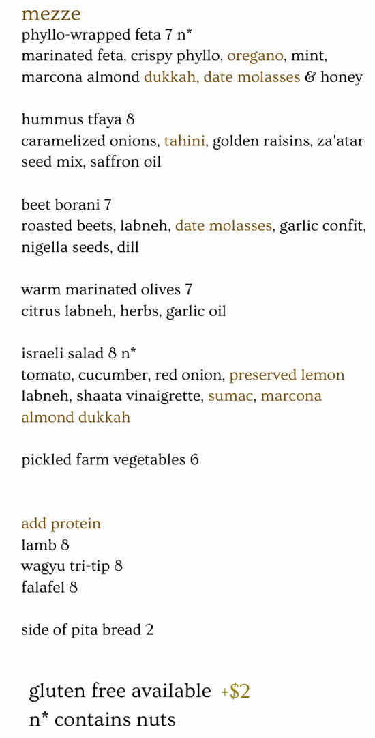Click date molasses in beet borani description
The width and height of the screenshot is (375, 738).
pyautogui.click(x=224, y=226)
